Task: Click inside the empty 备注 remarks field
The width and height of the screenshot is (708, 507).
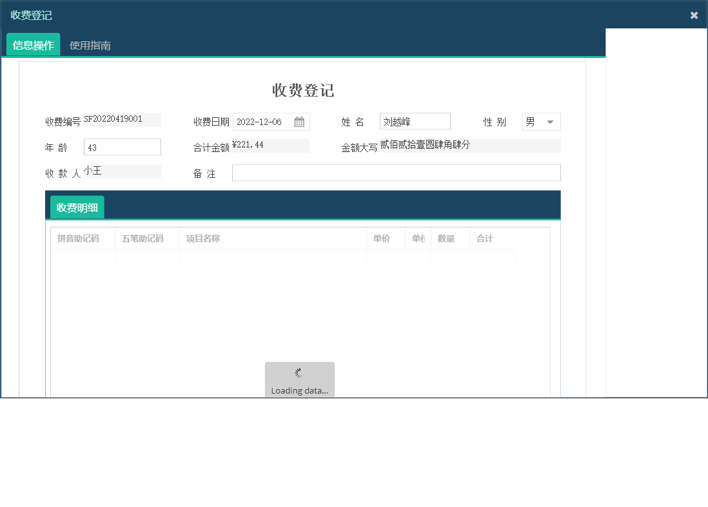Action: [398, 172]
